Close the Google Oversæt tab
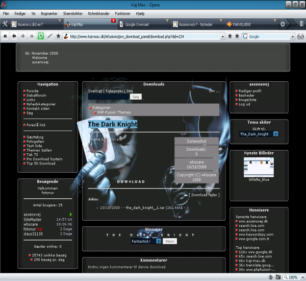The width and height of the screenshot is (306, 281). tap(167, 20)
